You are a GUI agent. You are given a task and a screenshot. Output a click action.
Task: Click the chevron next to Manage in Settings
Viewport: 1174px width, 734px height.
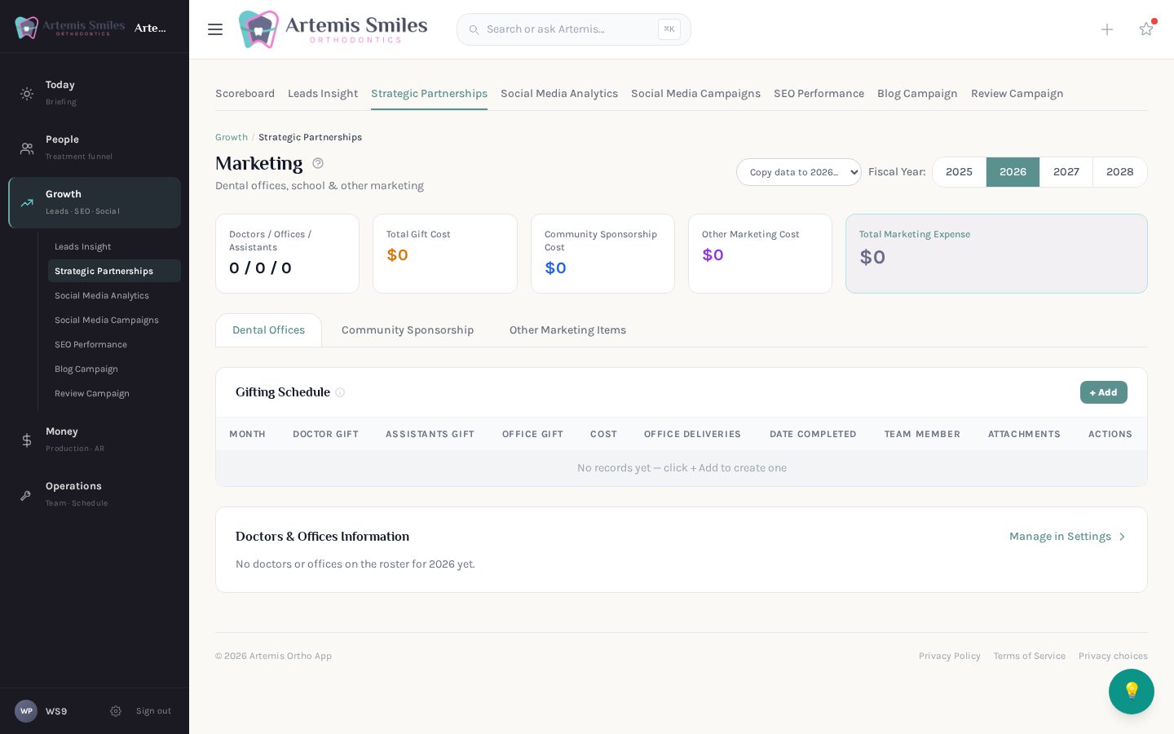1122,537
